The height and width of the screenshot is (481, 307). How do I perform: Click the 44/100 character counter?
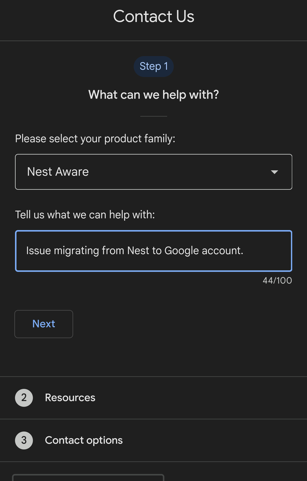click(x=277, y=280)
